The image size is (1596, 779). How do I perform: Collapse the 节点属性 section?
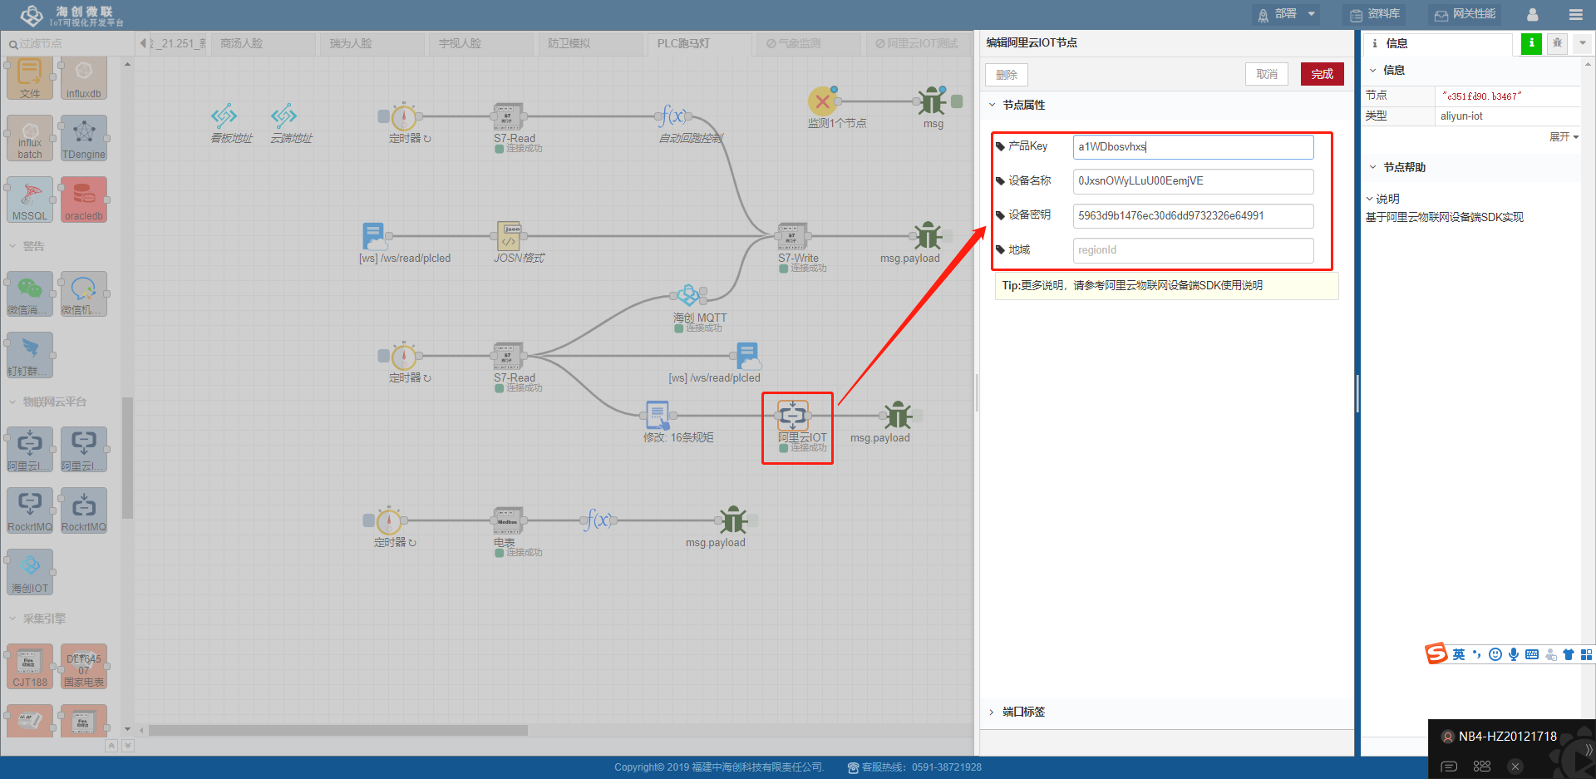click(x=992, y=105)
